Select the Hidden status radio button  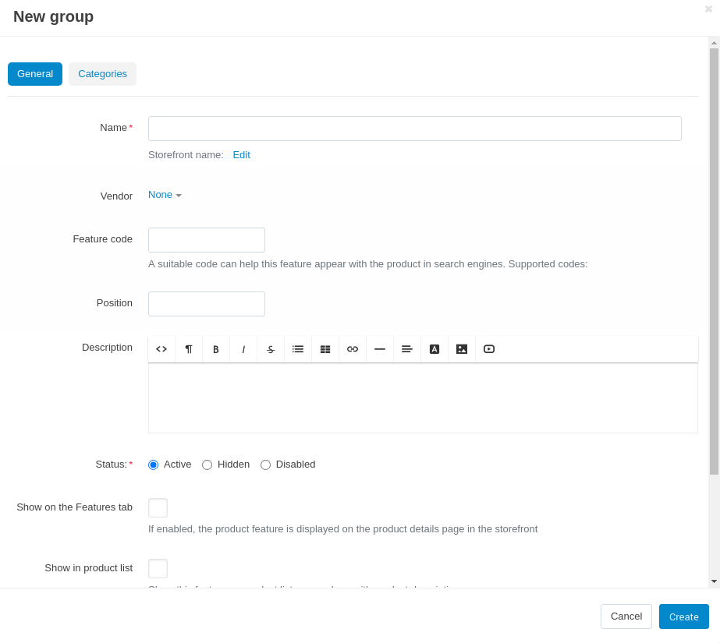click(x=207, y=465)
